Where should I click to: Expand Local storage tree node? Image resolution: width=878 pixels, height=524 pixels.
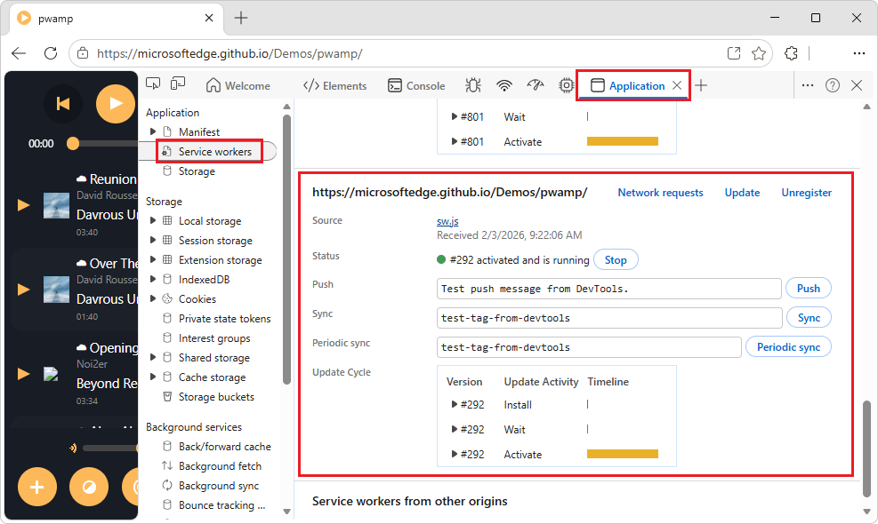tap(153, 221)
